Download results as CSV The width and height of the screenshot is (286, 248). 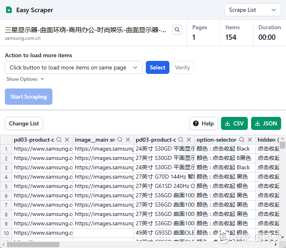[234, 123]
